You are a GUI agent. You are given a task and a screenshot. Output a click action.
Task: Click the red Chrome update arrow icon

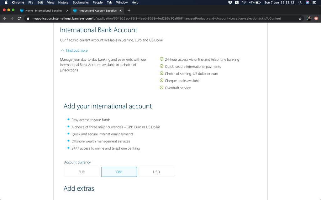click(316, 18)
